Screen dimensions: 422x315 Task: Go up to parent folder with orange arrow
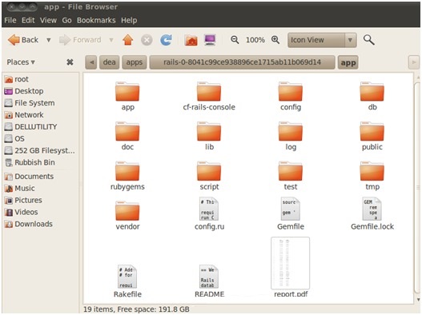point(128,40)
